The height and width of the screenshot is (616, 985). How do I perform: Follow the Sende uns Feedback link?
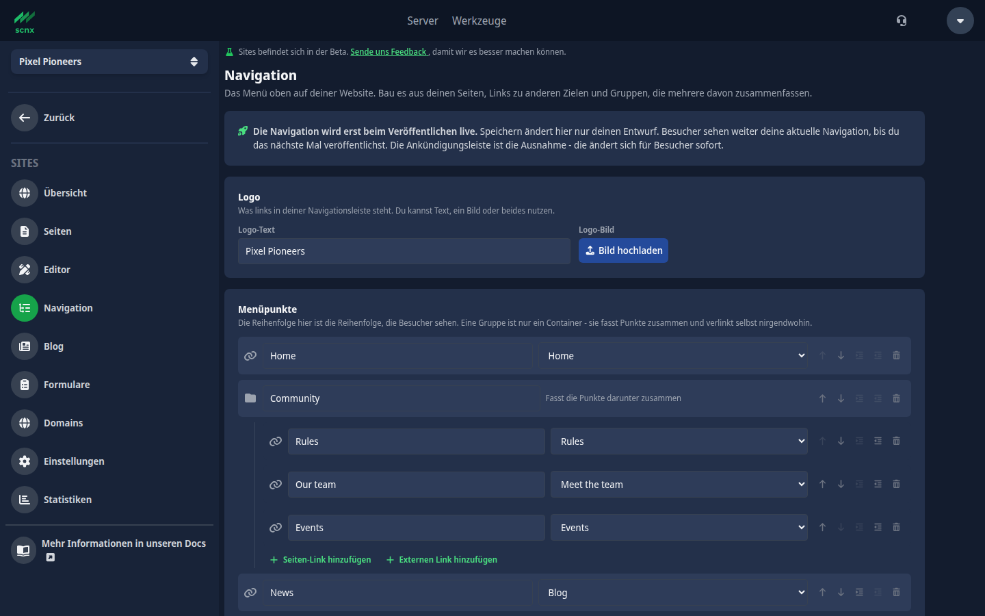(x=389, y=52)
